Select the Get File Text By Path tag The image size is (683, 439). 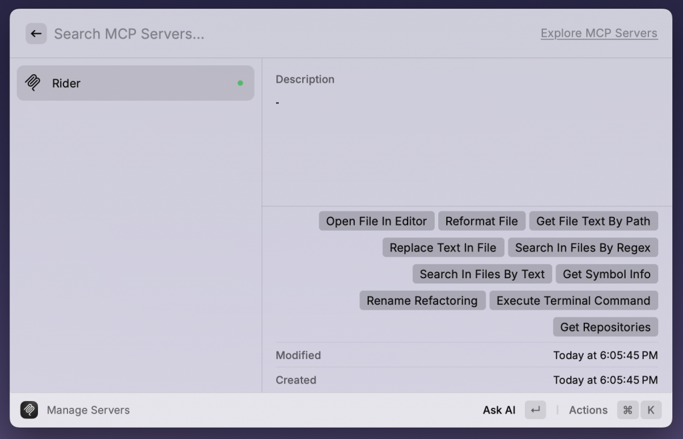point(593,222)
